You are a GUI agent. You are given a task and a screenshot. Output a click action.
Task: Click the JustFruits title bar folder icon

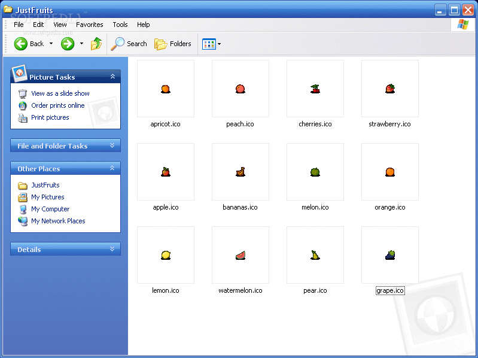point(8,10)
